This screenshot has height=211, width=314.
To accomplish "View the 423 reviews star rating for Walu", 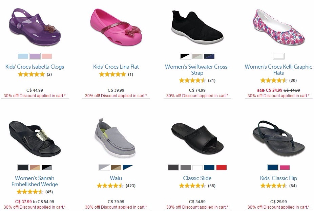I will tap(116, 186).
